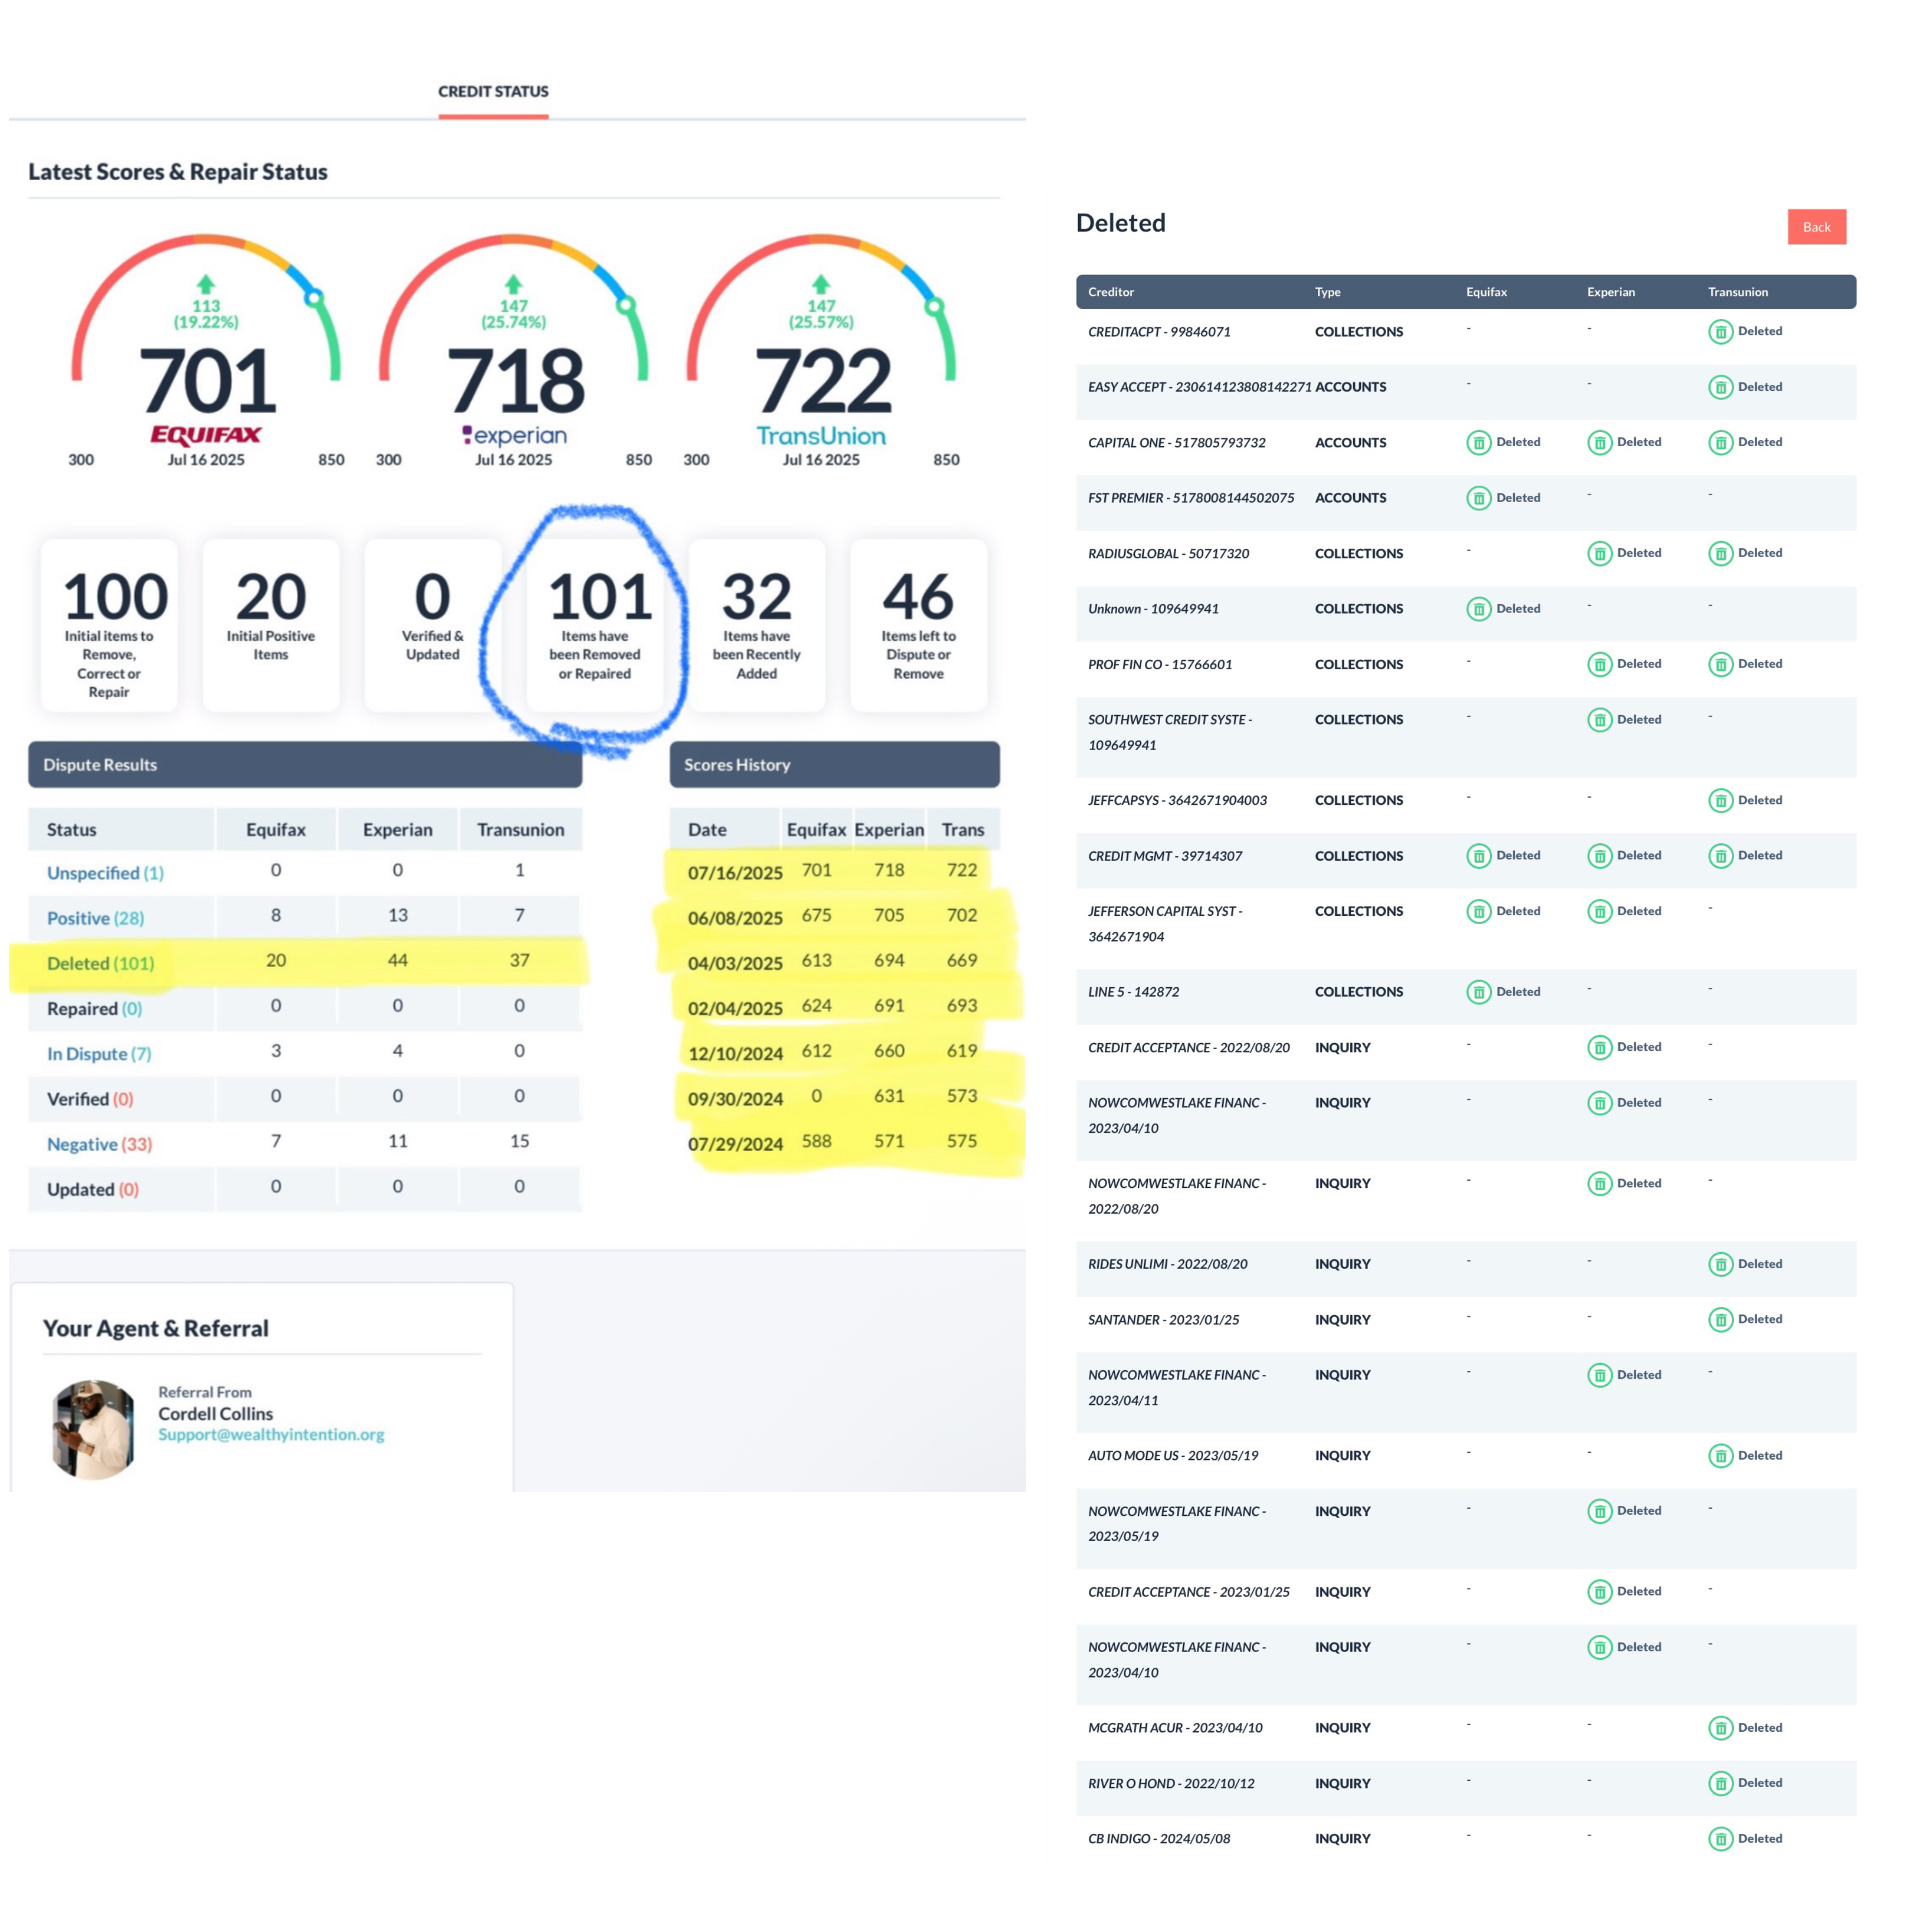Screen dimensions: 1932x1932
Task: Click SANTANDER's Transunion Deleted icon
Action: (1721, 1319)
